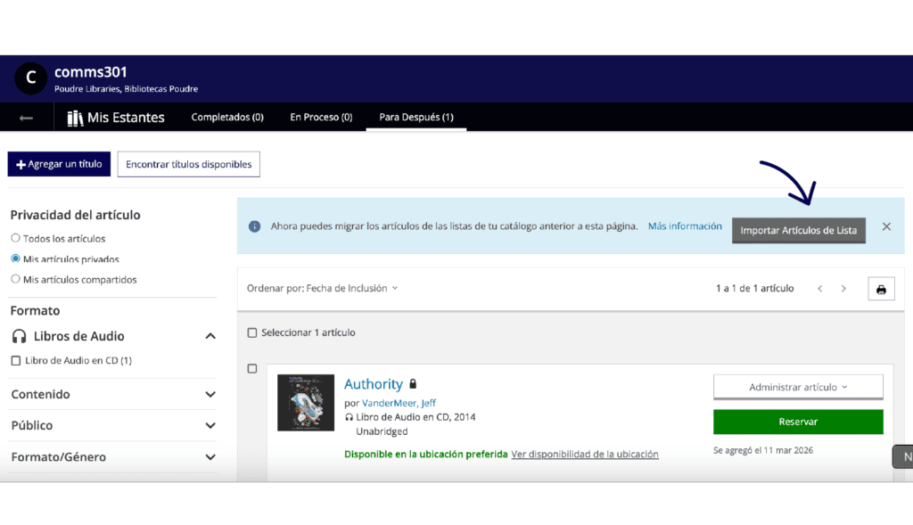
Task: Collapse the Libros de Audio section
Action: coord(210,336)
